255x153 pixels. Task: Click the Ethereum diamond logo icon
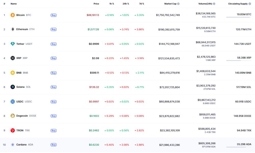point(12,29)
